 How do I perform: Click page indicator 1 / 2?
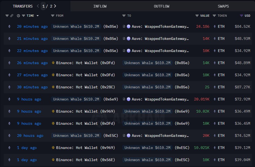point(47,6)
